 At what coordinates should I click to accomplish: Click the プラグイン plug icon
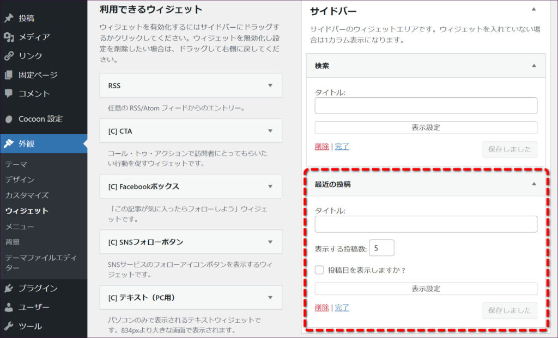(x=9, y=289)
